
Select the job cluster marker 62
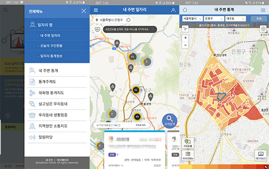point(136,90)
